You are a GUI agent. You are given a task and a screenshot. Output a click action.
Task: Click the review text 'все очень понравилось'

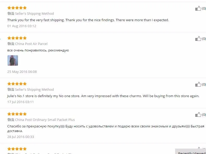pos(38,50)
